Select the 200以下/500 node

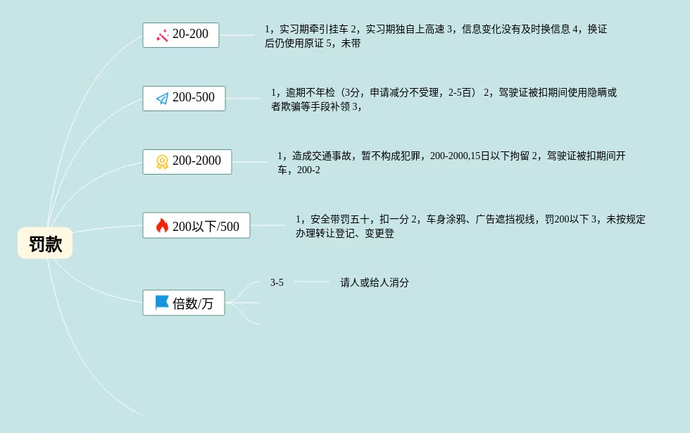point(196,225)
